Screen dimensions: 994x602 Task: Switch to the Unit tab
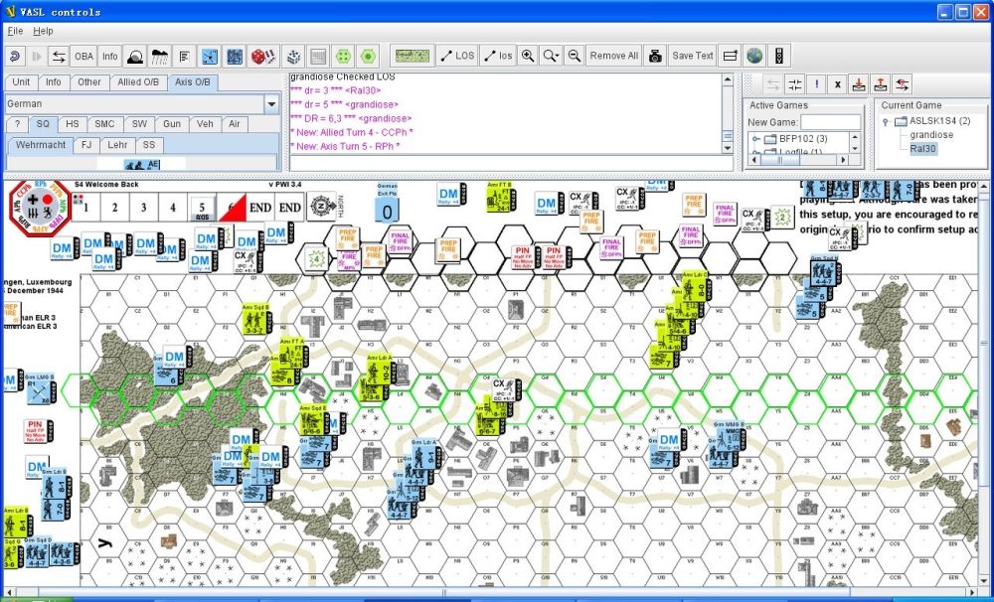21,82
